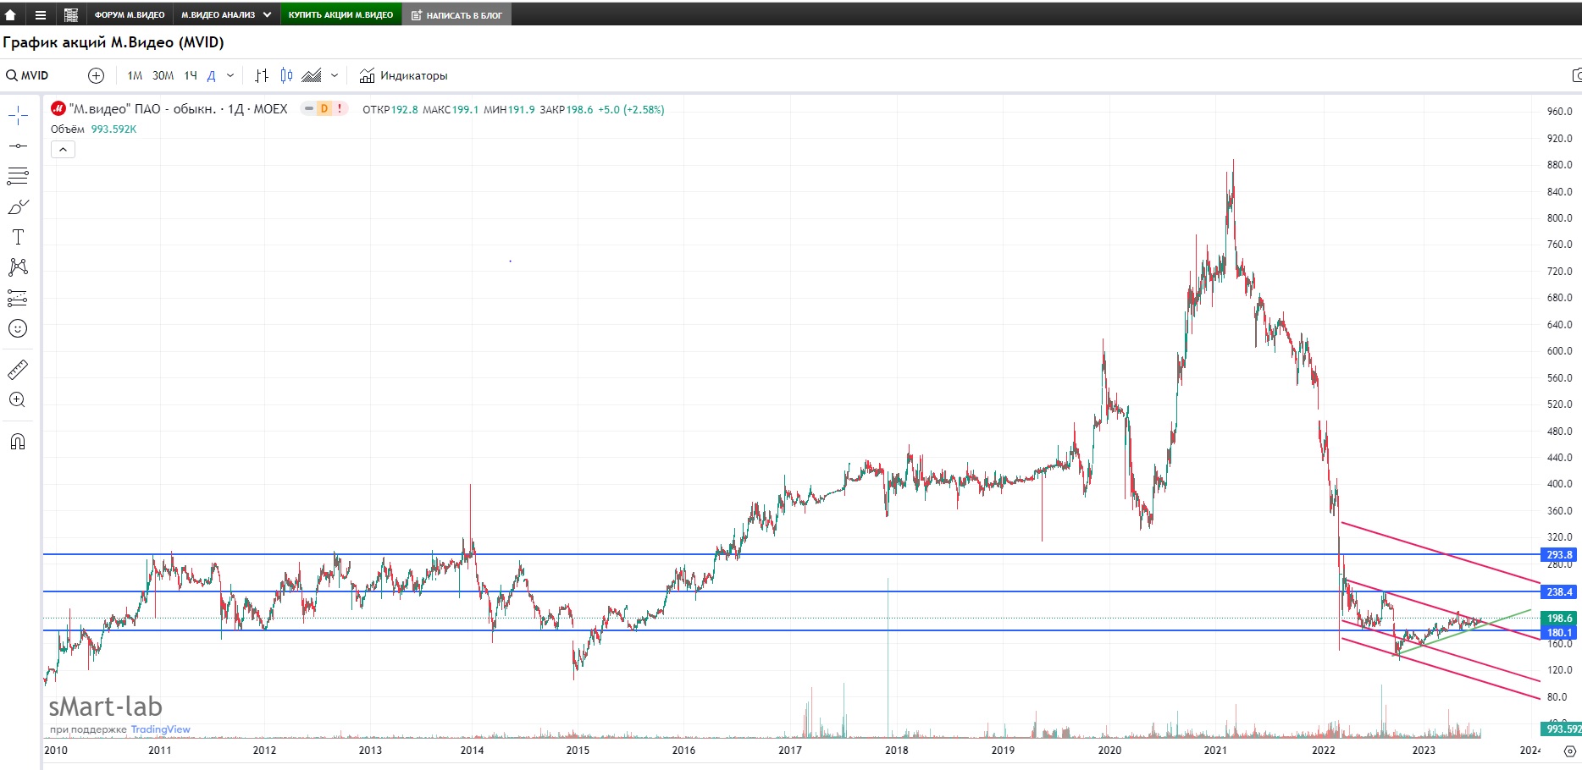Open the chart settings gear icon
This screenshot has height=770, width=1582.
(x=1569, y=751)
